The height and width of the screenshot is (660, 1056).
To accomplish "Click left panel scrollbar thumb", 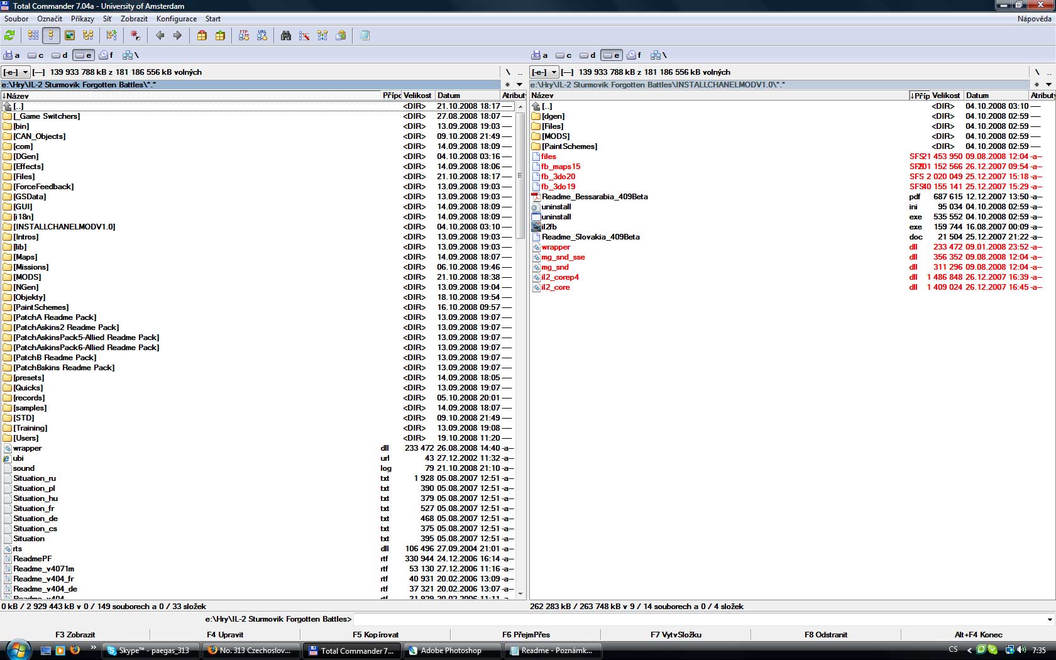I will coord(520,175).
